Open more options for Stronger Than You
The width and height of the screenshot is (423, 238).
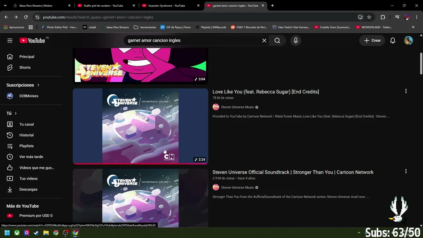click(x=406, y=171)
